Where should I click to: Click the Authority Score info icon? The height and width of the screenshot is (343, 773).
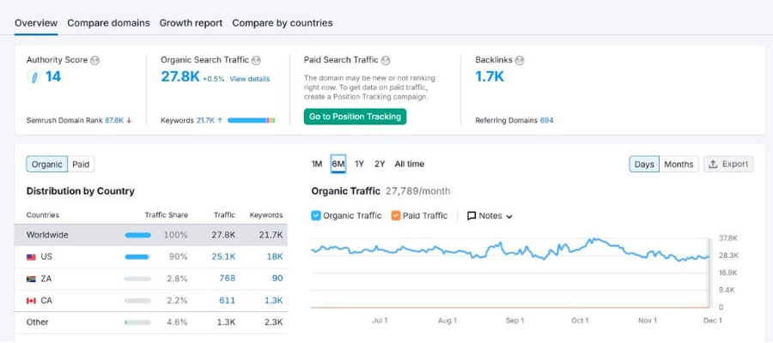coord(95,60)
